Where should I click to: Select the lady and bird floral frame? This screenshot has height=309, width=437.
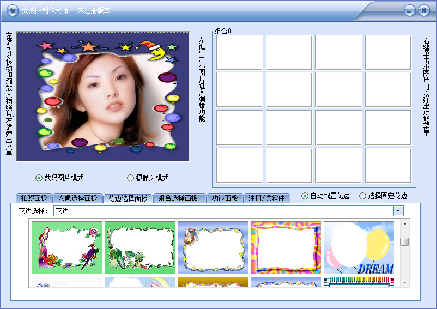pos(67,247)
